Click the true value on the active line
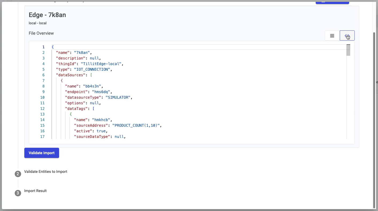 click(101, 131)
